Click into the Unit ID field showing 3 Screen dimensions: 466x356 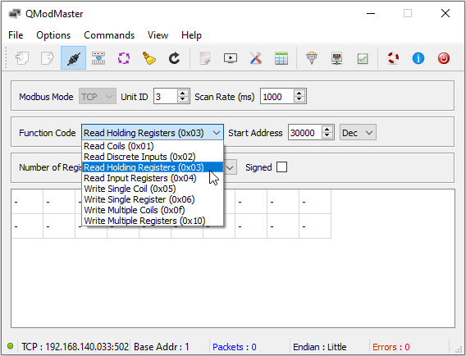166,96
